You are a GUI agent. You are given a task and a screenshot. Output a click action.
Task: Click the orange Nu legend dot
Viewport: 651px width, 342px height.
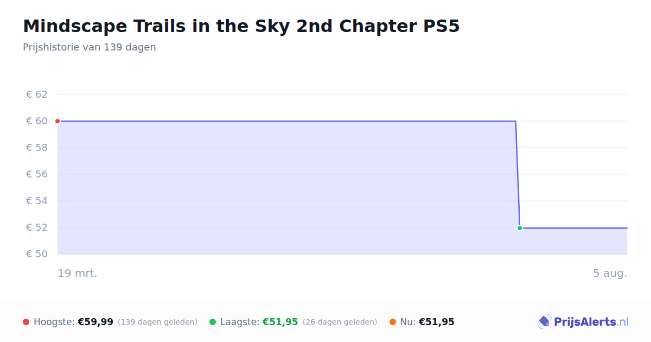(393, 322)
